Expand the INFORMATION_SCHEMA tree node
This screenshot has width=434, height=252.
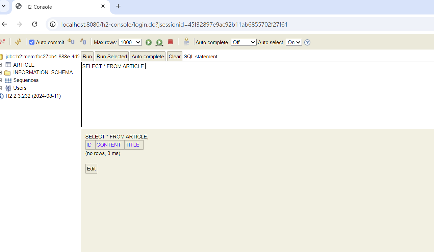(1, 72)
